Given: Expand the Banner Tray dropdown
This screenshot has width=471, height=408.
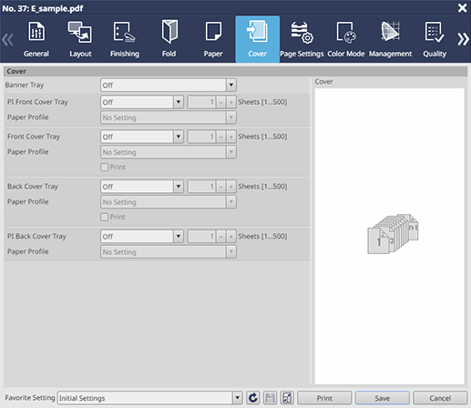Looking at the screenshot, I should tap(230, 85).
